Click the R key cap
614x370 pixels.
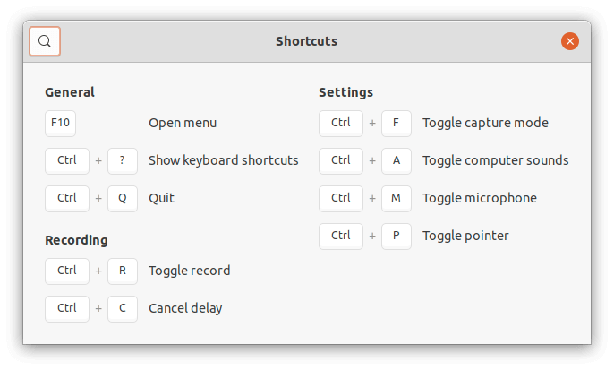(x=123, y=271)
